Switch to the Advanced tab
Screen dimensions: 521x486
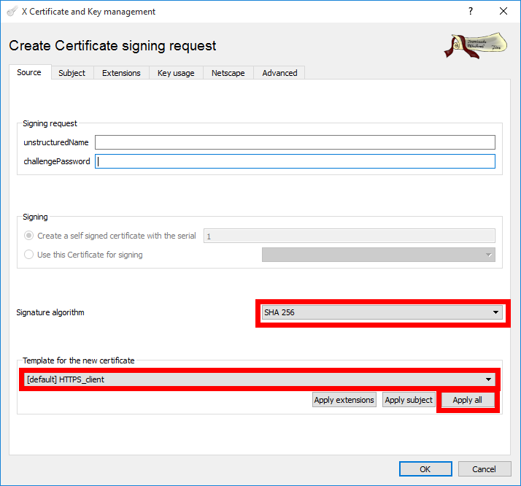(x=279, y=73)
